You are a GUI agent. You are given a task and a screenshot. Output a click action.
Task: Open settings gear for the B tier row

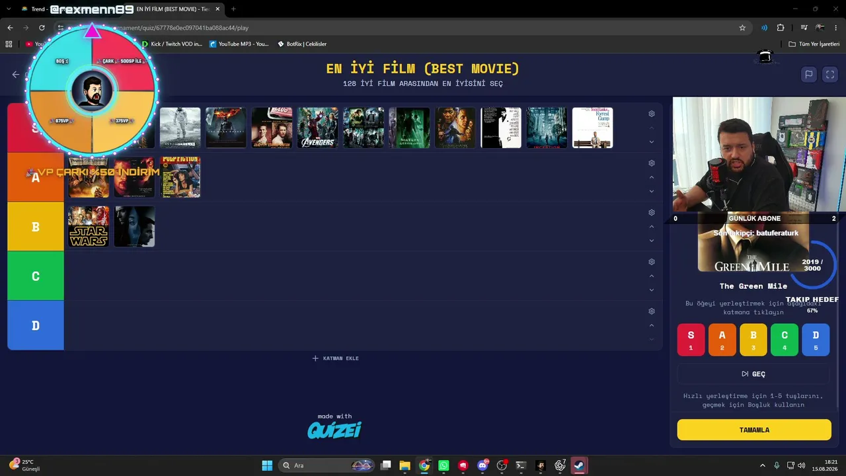(x=652, y=213)
